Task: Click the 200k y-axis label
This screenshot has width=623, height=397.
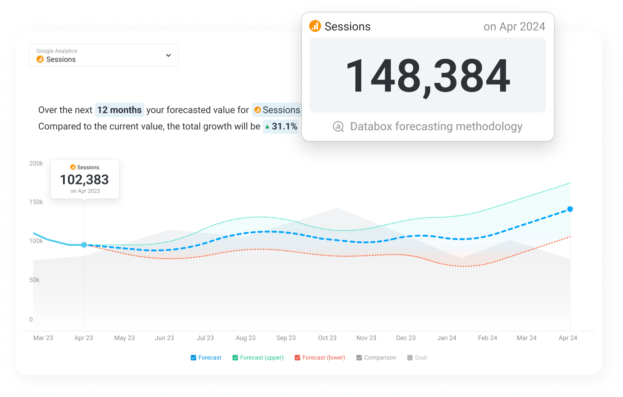Action: [x=36, y=163]
